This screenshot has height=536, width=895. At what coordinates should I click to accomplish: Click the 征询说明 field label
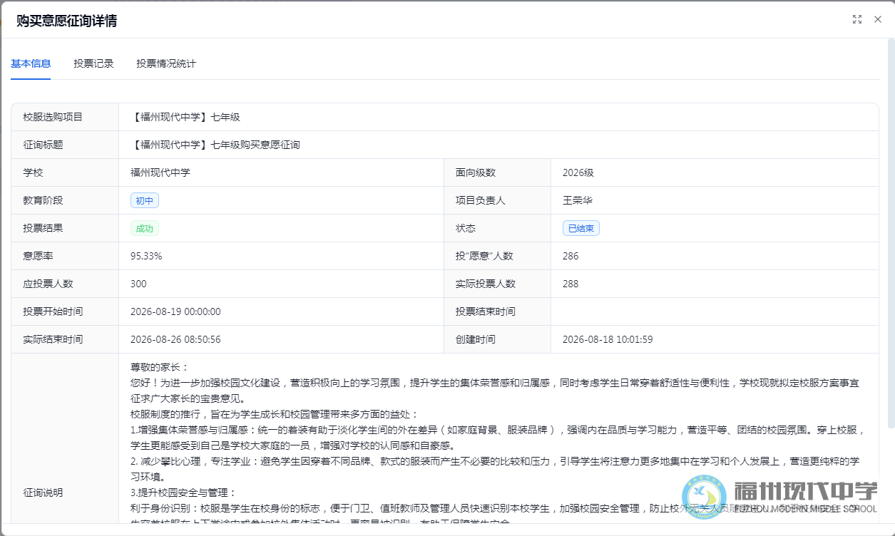[43, 493]
